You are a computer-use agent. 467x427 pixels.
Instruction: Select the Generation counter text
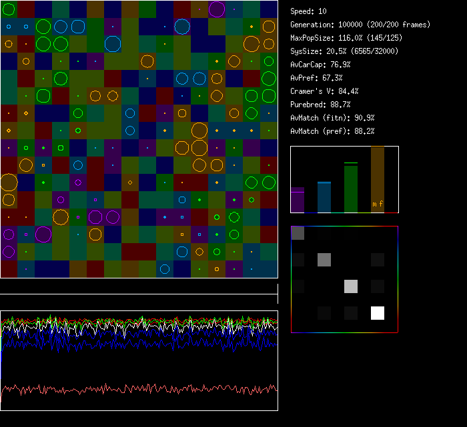click(x=360, y=25)
